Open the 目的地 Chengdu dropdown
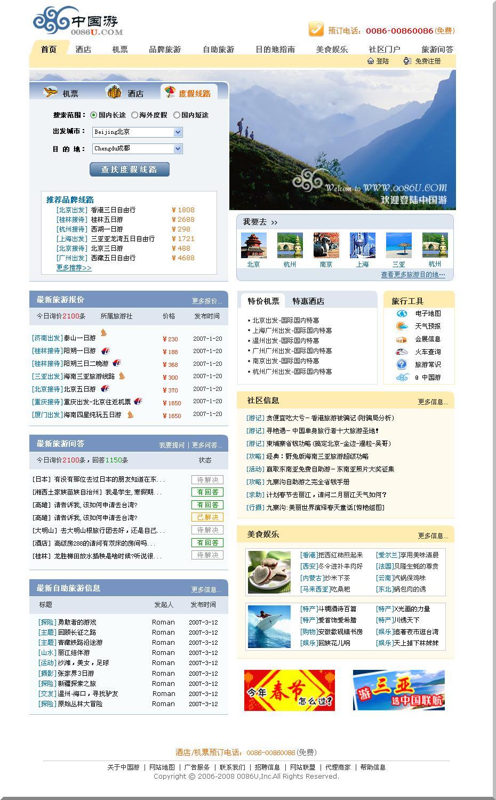This screenshot has width=496, height=800. (x=138, y=149)
